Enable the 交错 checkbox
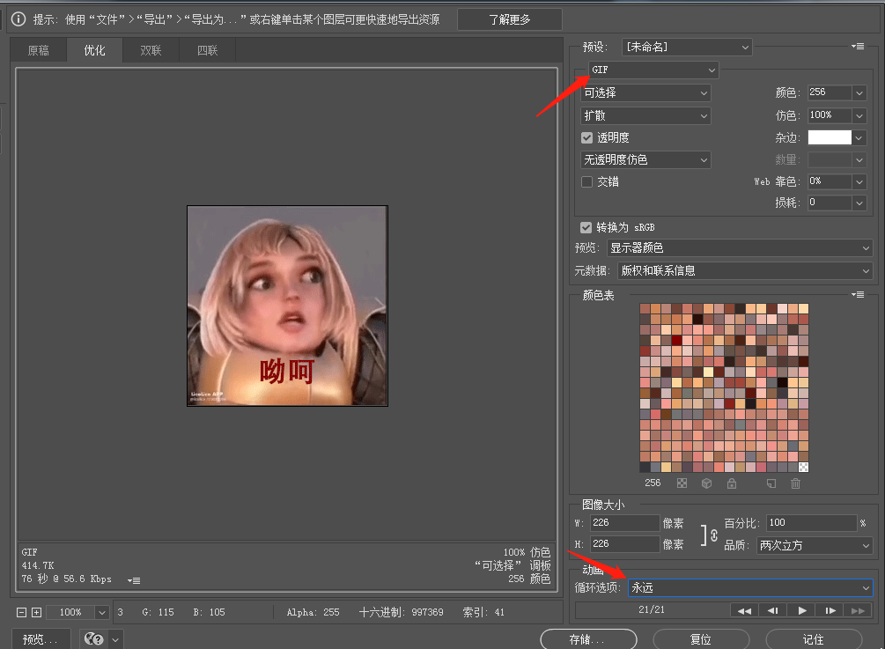Screen dimensions: 885x649 coord(587,181)
